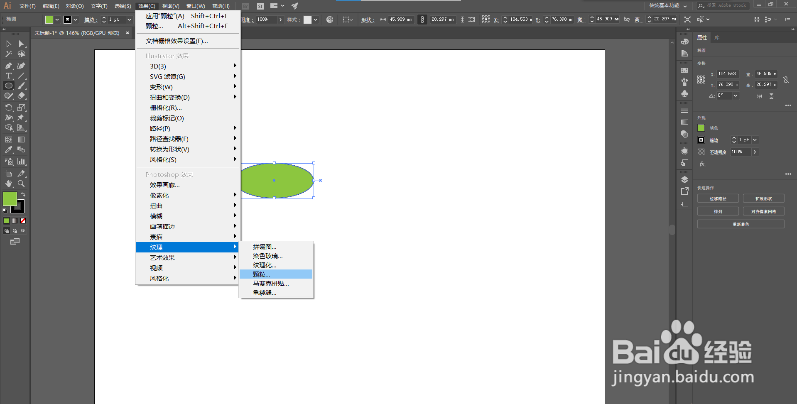Open the Color panel palette icon
Image resolution: width=797 pixels, height=404 pixels.
(x=685, y=42)
